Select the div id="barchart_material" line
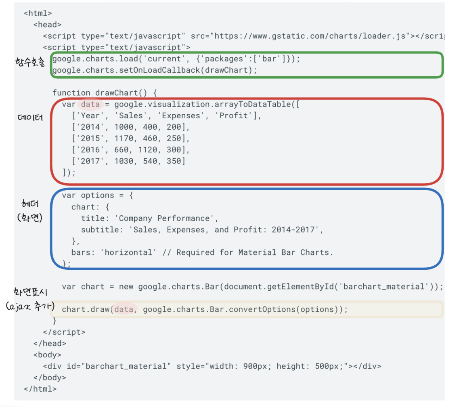 tap(212, 366)
